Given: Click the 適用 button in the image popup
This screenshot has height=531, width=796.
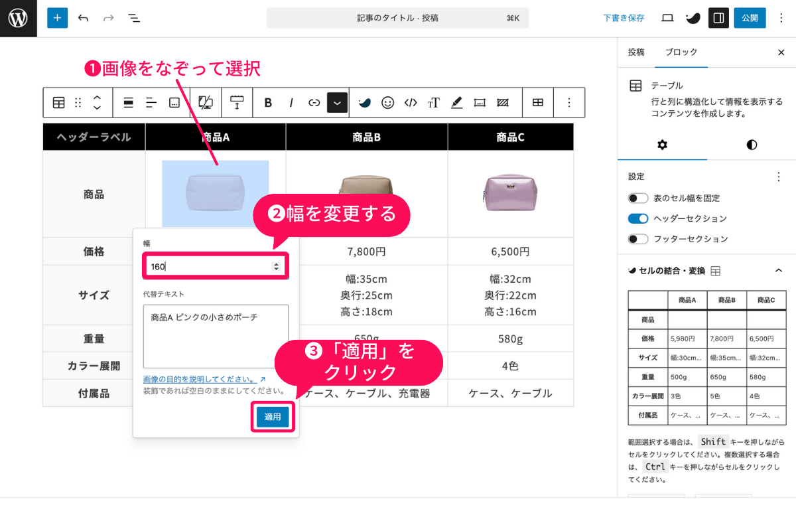Looking at the screenshot, I should [x=273, y=417].
